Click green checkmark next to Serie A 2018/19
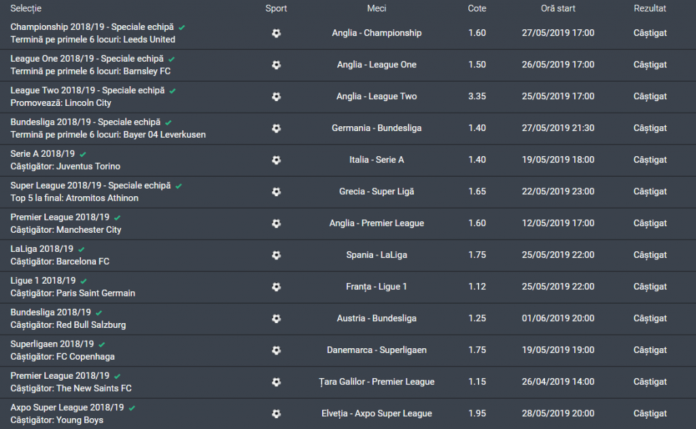The width and height of the screenshot is (696, 429). pyautogui.click(x=83, y=154)
